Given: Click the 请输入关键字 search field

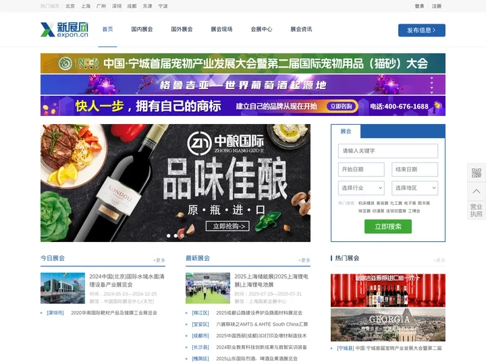Looking at the screenshot, I should point(387,151).
